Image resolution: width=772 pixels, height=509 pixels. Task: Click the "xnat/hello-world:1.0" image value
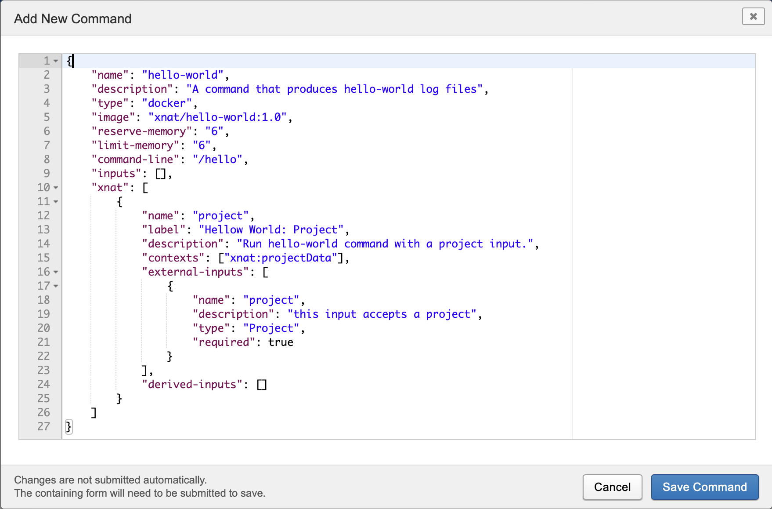(217, 117)
